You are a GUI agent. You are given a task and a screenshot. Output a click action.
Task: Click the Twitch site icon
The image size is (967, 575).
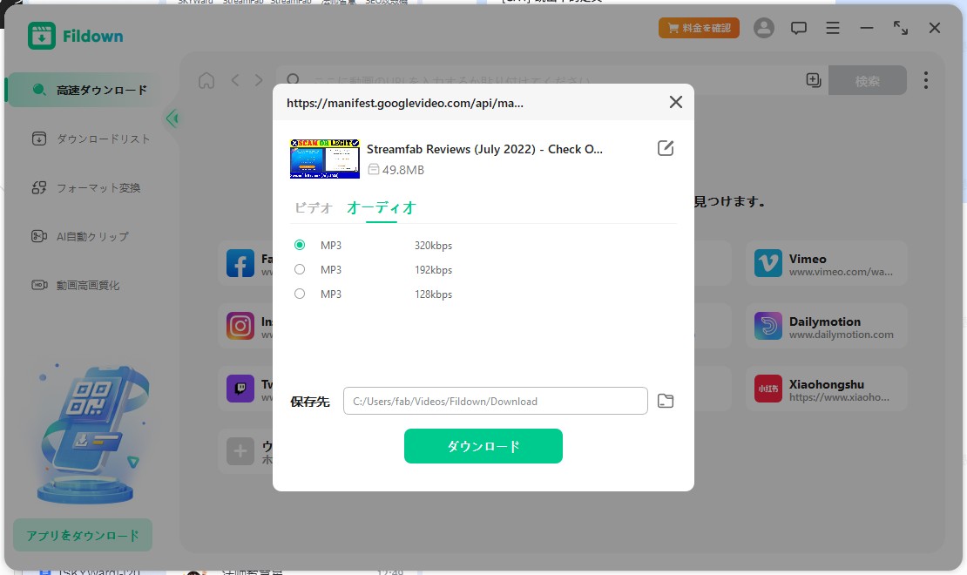(240, 389)
